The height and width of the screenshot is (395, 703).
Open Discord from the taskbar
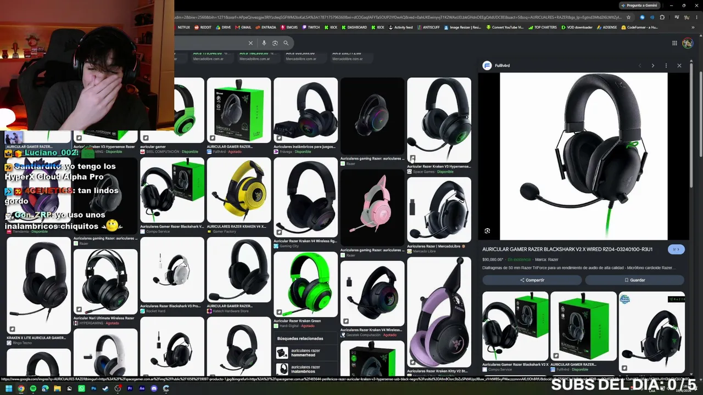(154, 388)
